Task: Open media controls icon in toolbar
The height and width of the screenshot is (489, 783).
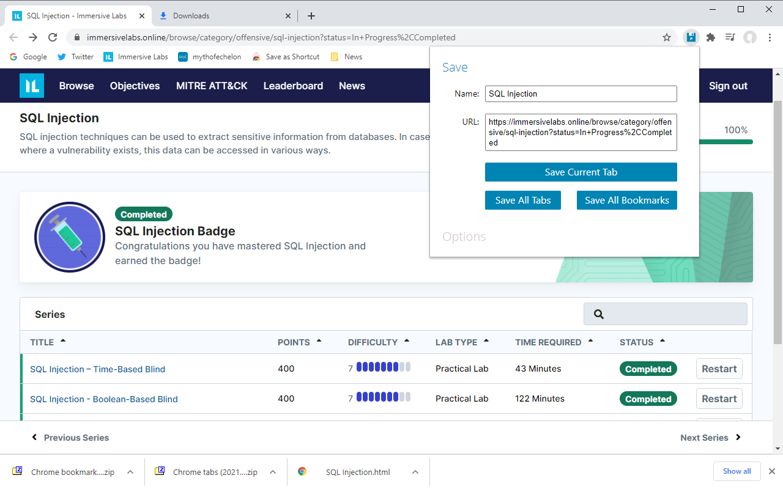Action: 730,37
